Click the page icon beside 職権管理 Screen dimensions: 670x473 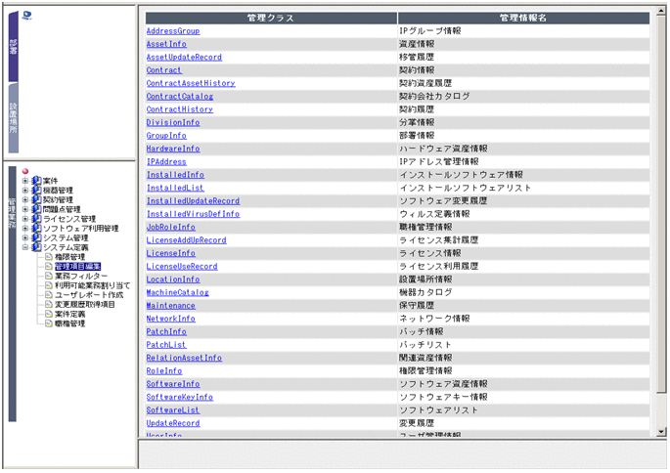(x=48, y=323)
